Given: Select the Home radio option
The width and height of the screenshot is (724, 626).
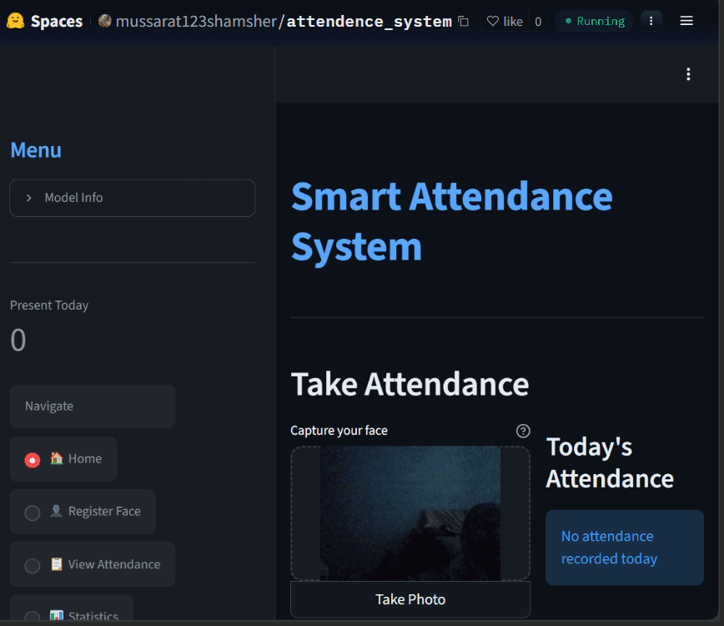Looking at the screenshot, I should [33, 460].
